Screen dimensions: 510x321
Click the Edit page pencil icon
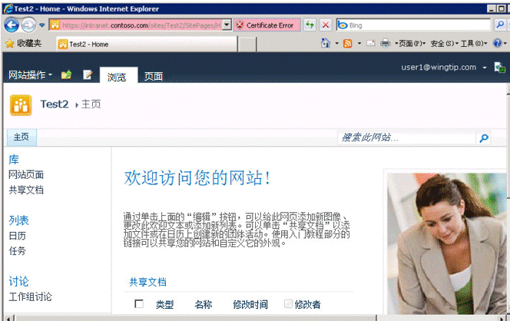pos(88,74)
